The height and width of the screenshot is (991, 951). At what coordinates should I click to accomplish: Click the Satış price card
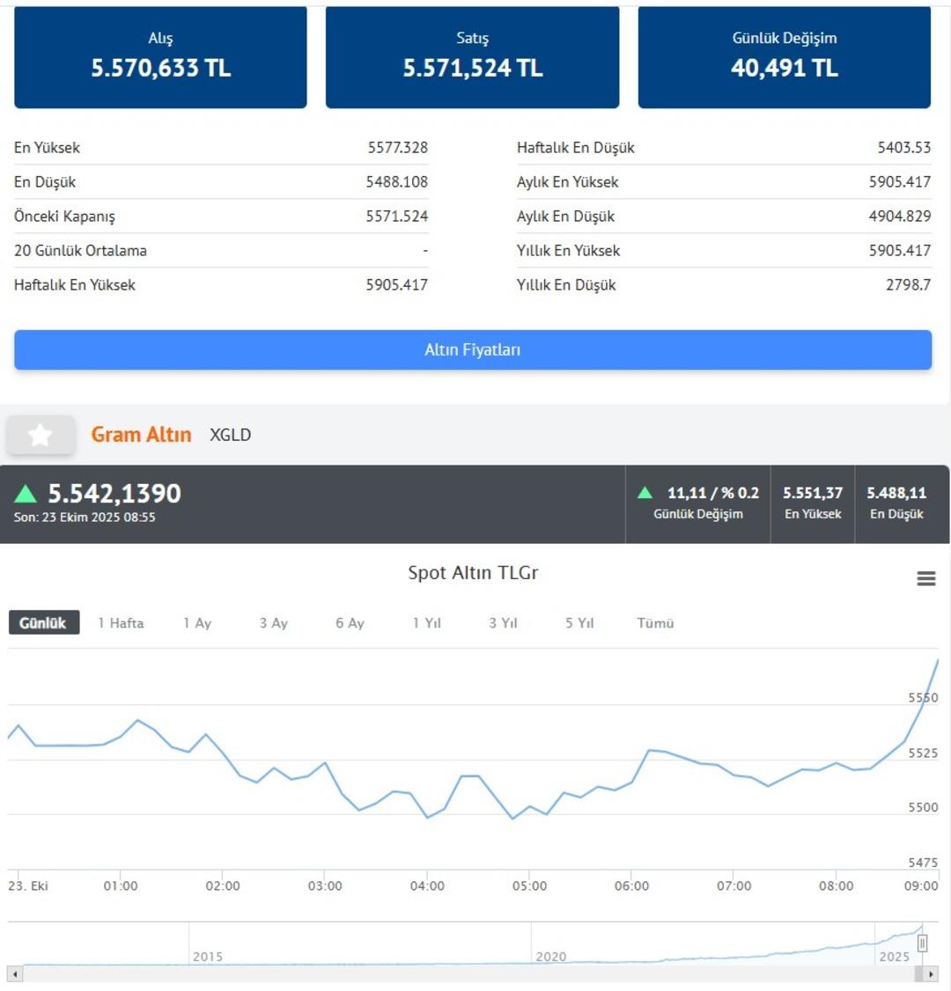[x=472, y=57]
